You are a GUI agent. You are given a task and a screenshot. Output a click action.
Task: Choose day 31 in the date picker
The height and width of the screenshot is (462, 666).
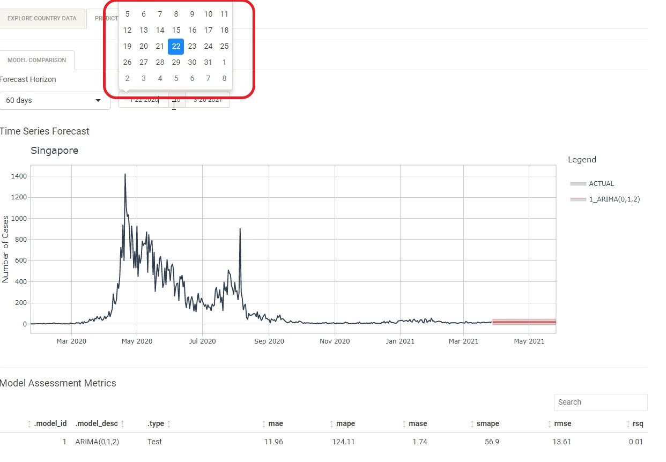point(208,63)
